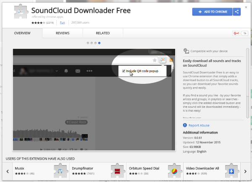Viewport: 252px width, 182px height.
Task: Click the extension icon in screenshot toolbar
Action: (163, 60)
